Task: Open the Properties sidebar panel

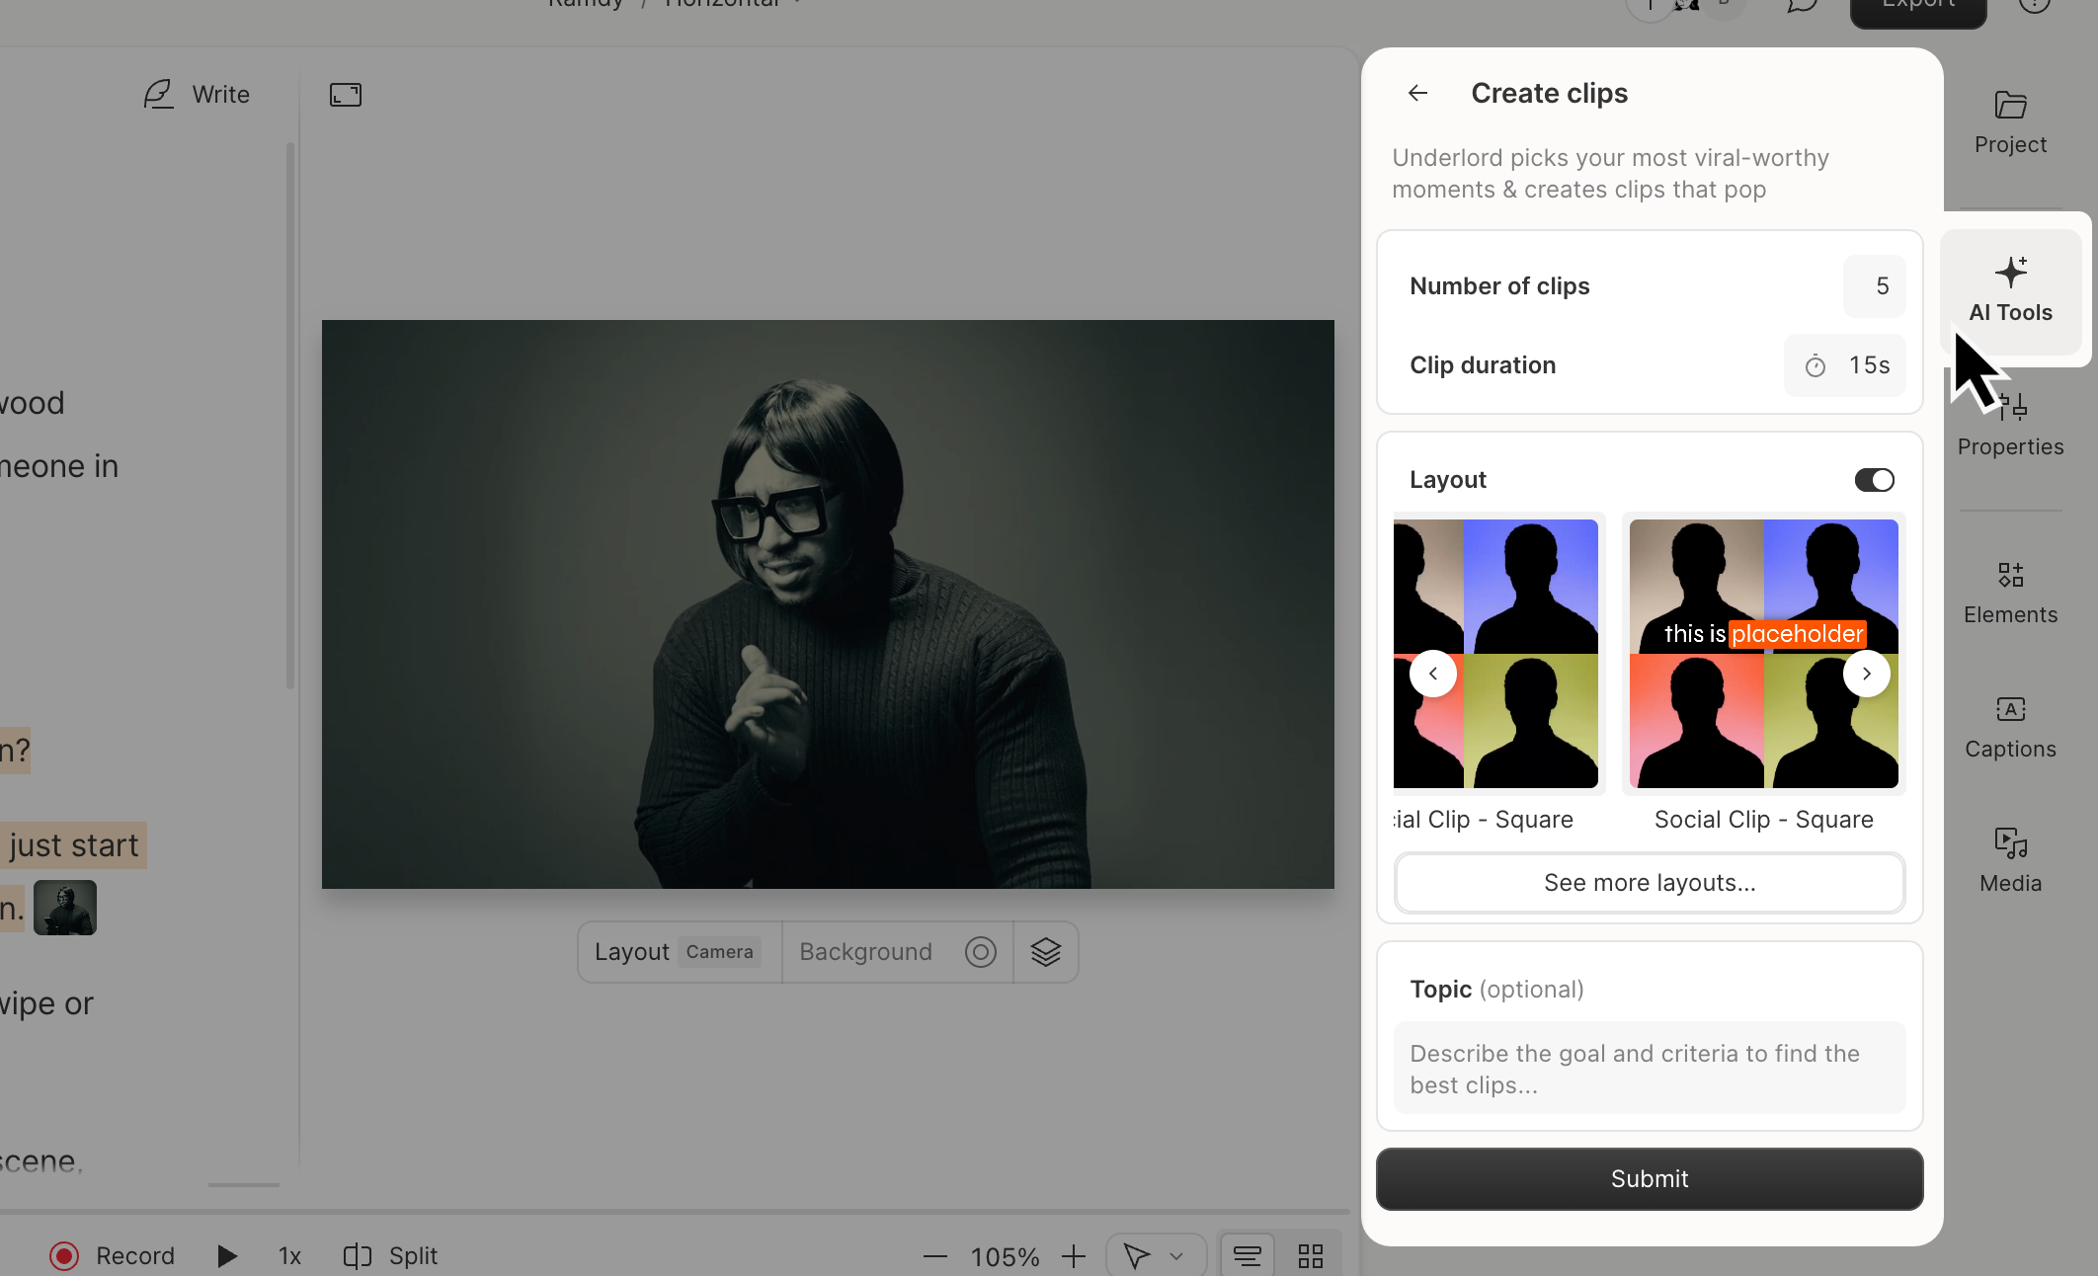Action: coord(2010,427)
